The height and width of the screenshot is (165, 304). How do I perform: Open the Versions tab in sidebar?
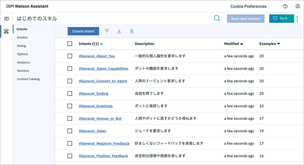(x=23, y=71)
